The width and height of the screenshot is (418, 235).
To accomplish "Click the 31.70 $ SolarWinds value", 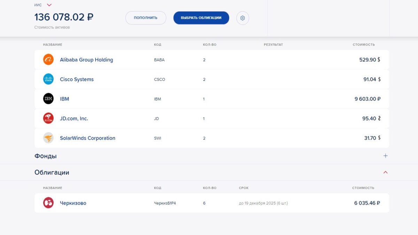I will [x=372, y=138].
